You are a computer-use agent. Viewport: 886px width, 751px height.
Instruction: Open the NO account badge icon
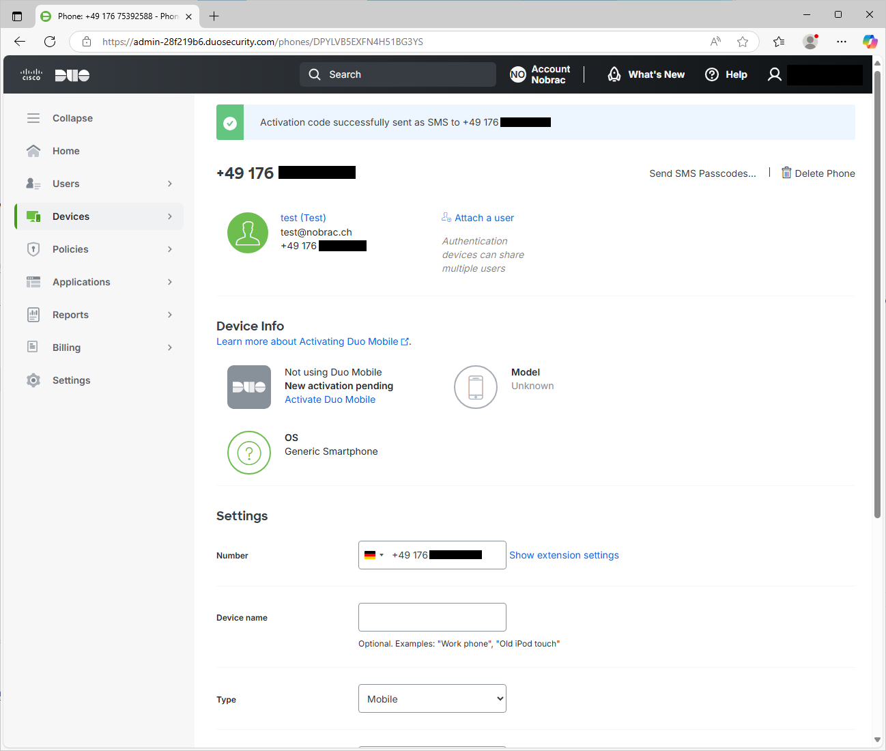pyautogui.click(x=518, y=74)
